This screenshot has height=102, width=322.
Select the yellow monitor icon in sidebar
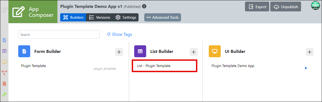tap(4, 62)
